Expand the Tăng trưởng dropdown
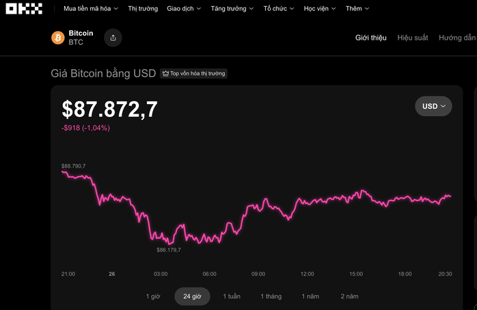 pyautogui.click(x=232, y=9)
